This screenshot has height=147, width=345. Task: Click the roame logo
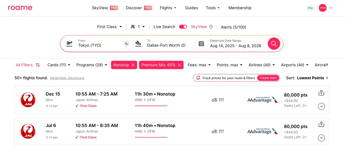click(20, 8)
